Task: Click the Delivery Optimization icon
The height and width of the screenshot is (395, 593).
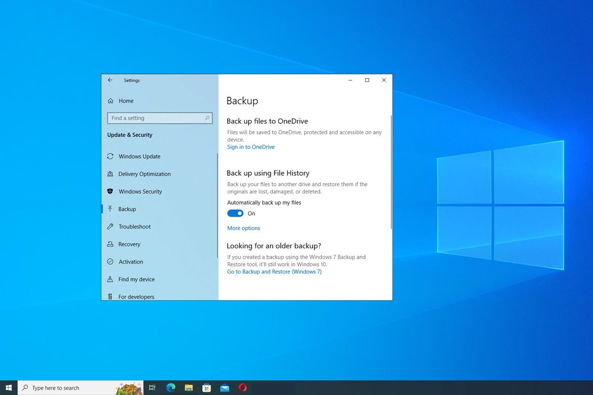Action: (x=110, y=174)
